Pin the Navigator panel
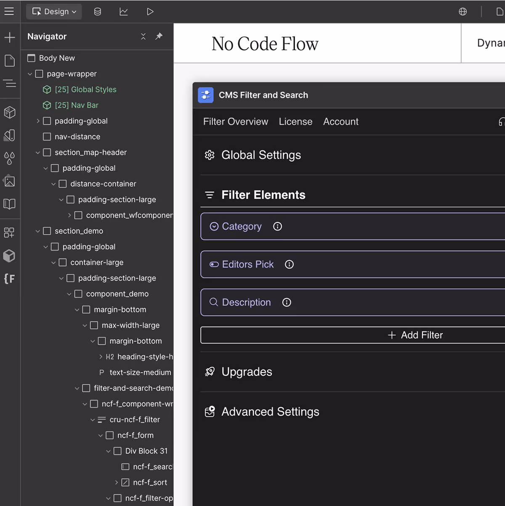Viewport: 505px width, 506px height. point(159,37)
